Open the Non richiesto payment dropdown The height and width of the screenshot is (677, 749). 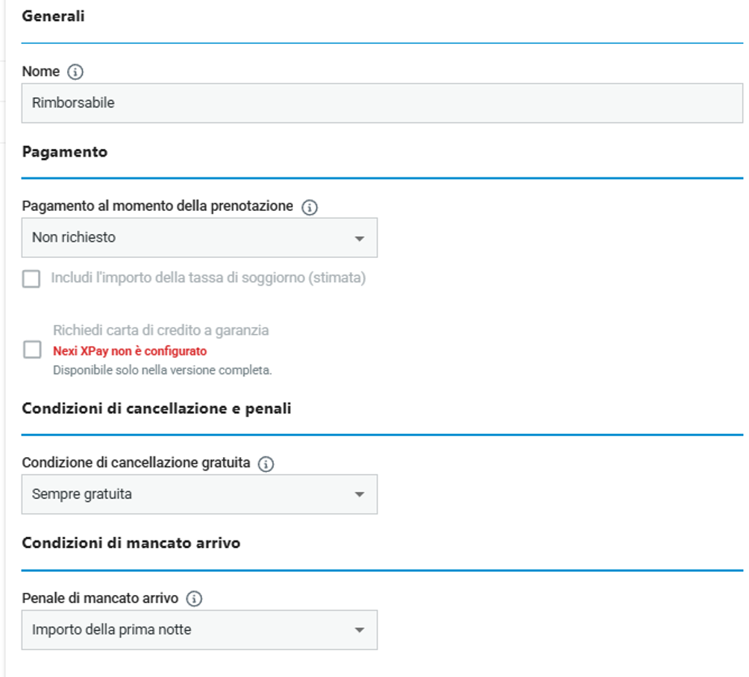point(199,238)
